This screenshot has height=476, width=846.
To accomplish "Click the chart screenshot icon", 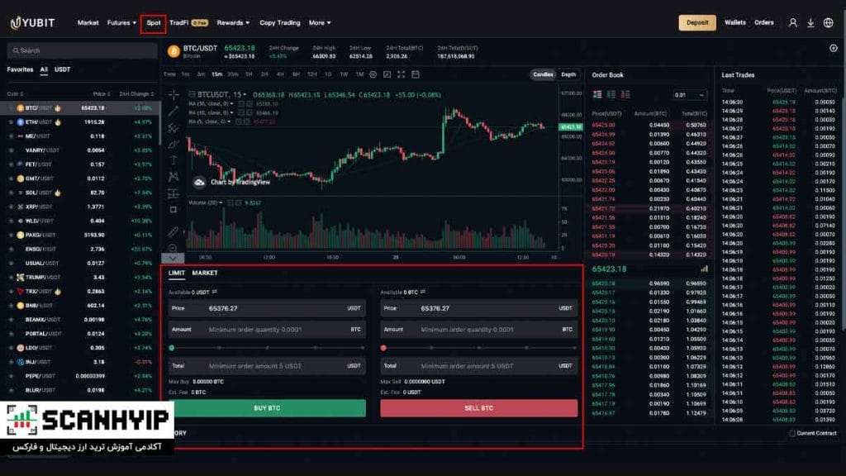I will [x=387, y=74].
